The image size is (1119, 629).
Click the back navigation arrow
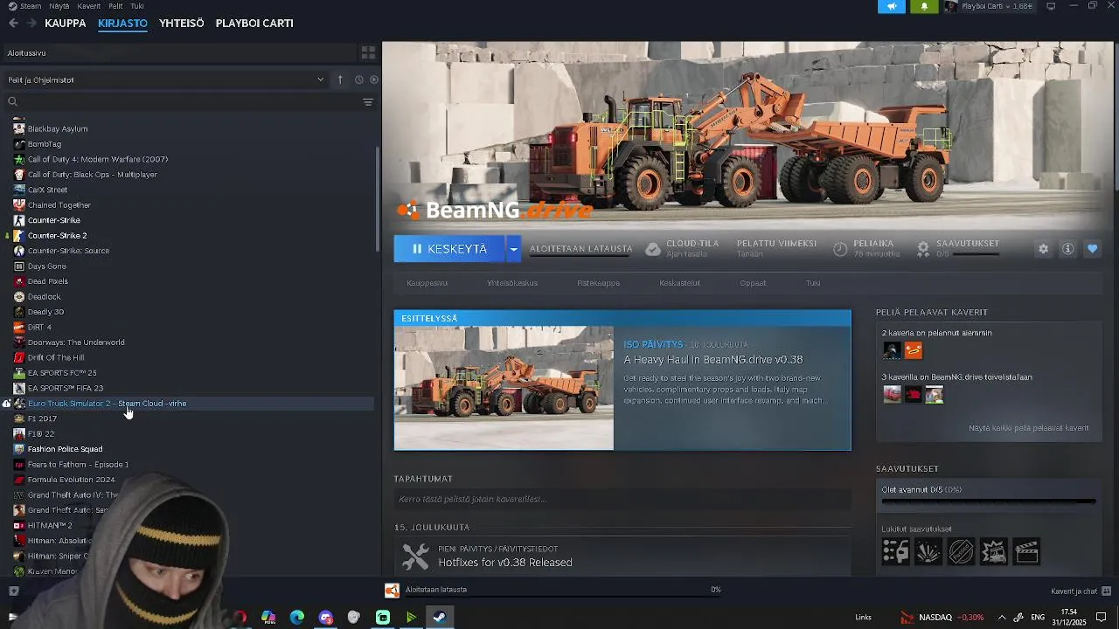(13, 24)
